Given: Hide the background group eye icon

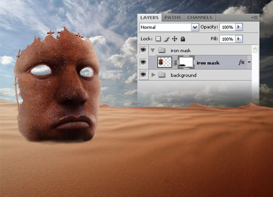Looking at the screenshot, I should coord(143,74).
